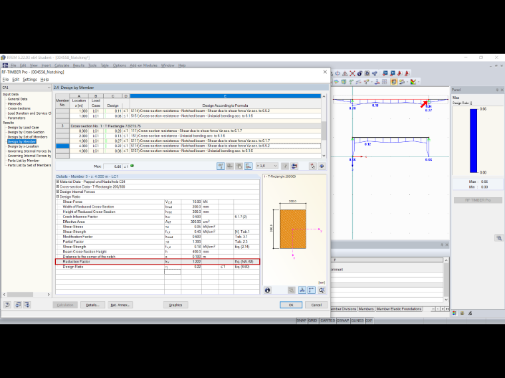The width and height of the screenshot is (505, 378).
Task: Click the color scale edit icon in RFEM toolbar
Action: (413, 82)
